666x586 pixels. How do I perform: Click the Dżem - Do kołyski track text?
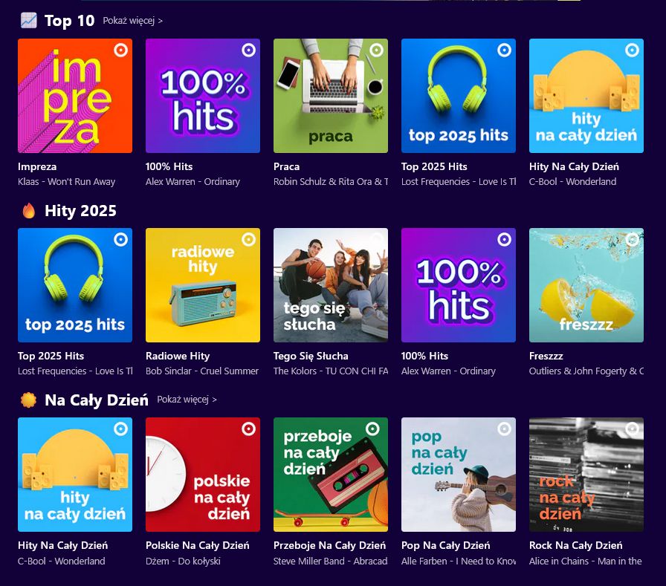pos(183,561)
